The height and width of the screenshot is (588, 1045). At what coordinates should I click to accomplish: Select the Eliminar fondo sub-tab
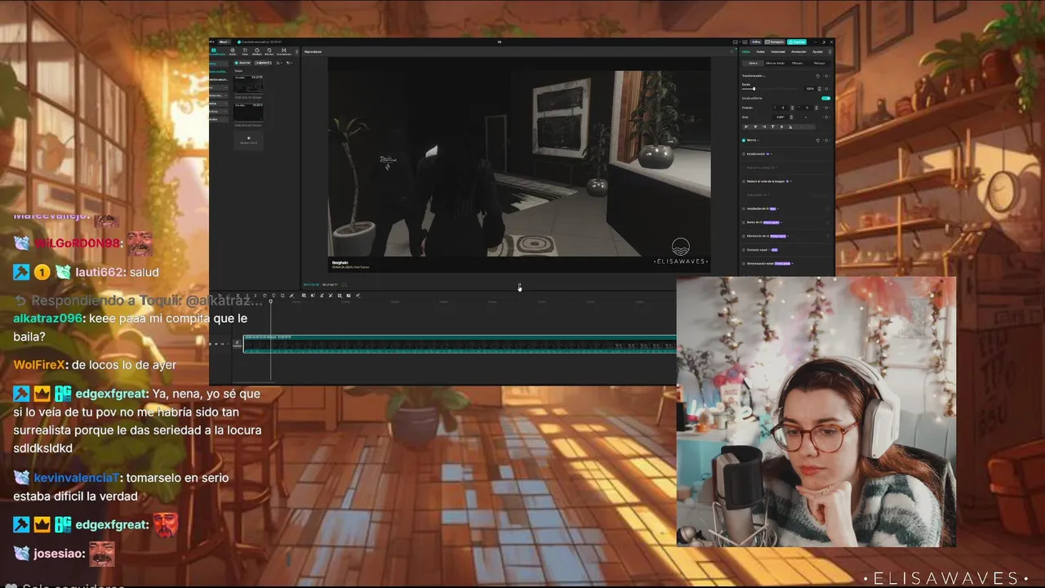[776, 63]
